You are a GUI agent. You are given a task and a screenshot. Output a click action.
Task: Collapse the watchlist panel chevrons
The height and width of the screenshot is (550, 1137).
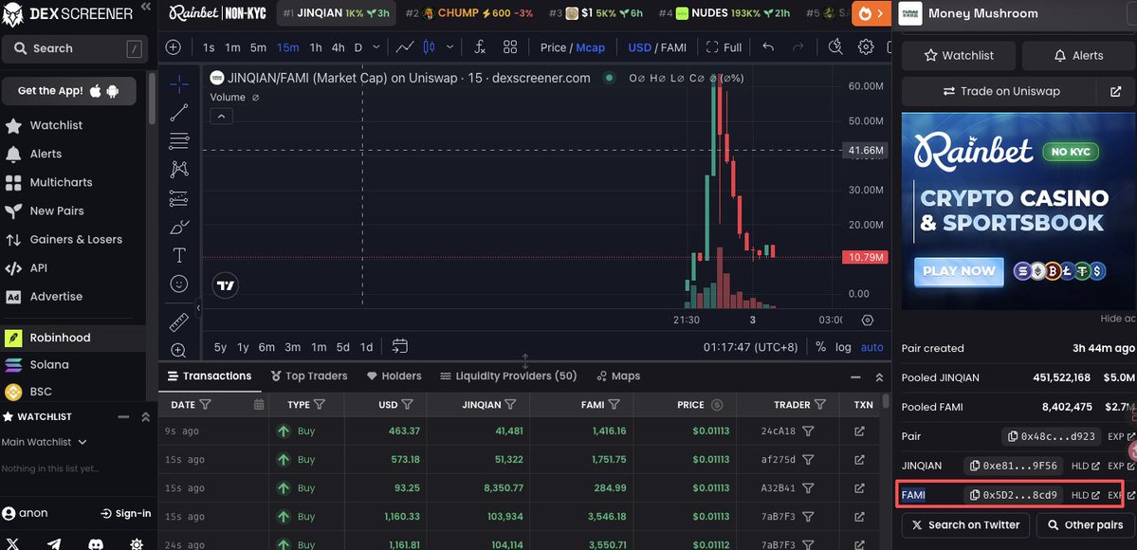click(145, 416)
